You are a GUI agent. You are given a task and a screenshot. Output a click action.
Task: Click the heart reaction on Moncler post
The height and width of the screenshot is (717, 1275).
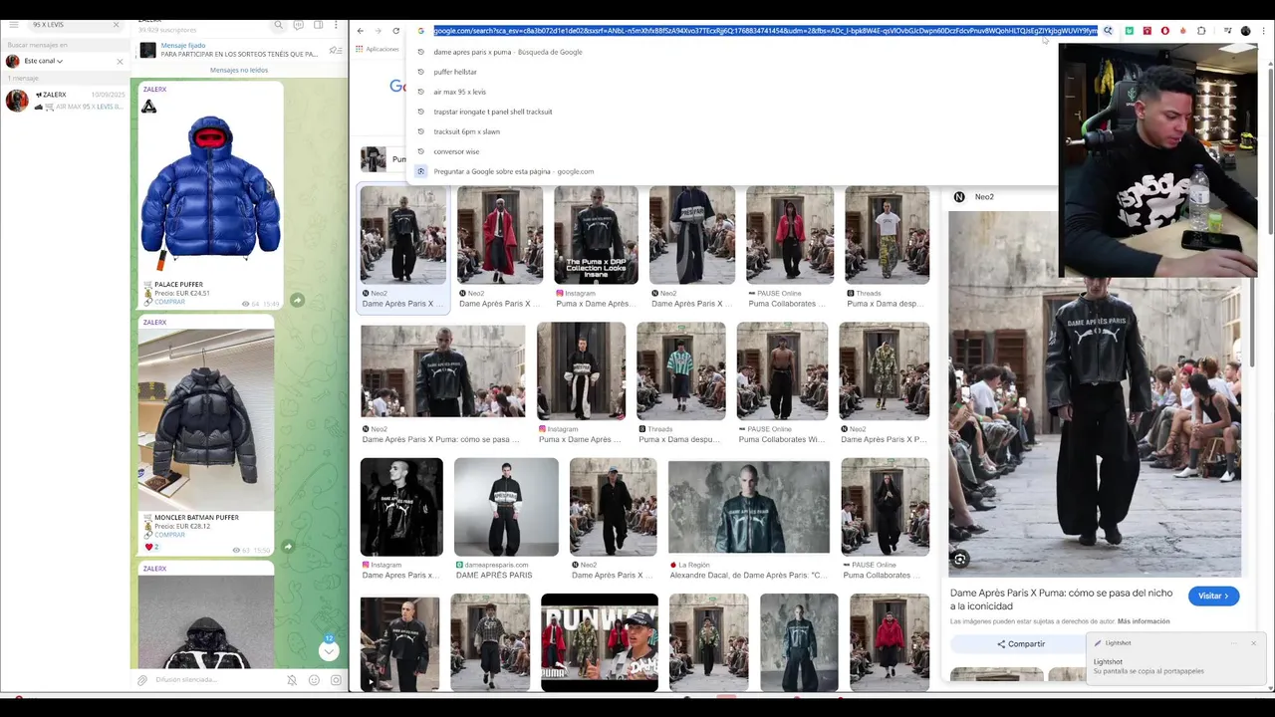click(x=152, y=547)
